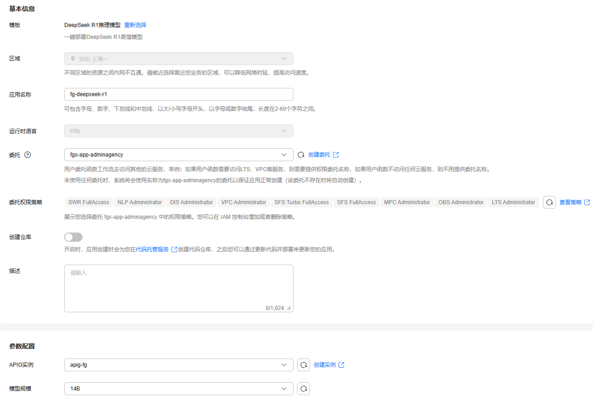The height and width of the screenshot is (402, 593).
Task: Click the DIS Administrator policy tag
Action: tap(192, 202)
